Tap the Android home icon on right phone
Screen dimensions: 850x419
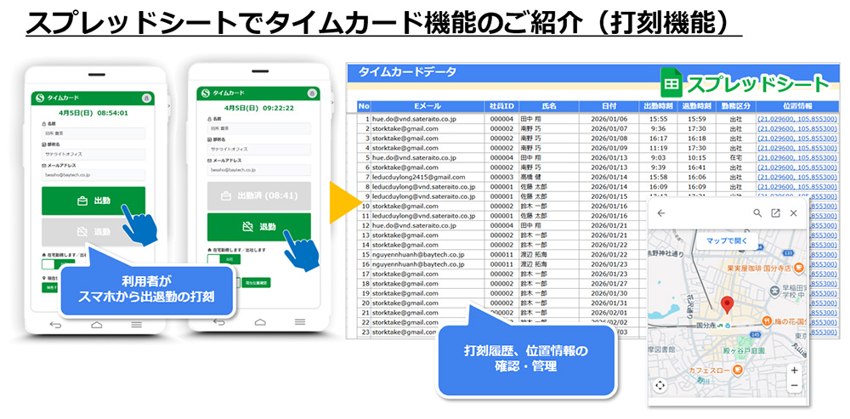(260, 322)
